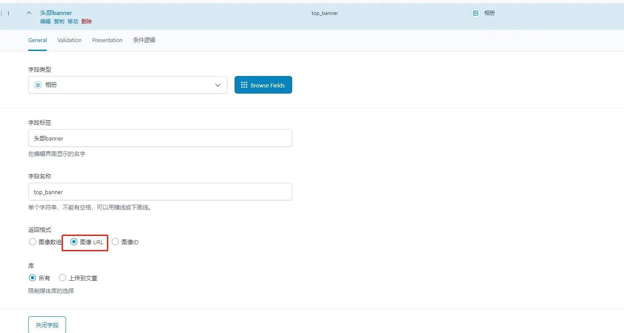
Task: Open the Presentation tab
Action: point(107,40)
